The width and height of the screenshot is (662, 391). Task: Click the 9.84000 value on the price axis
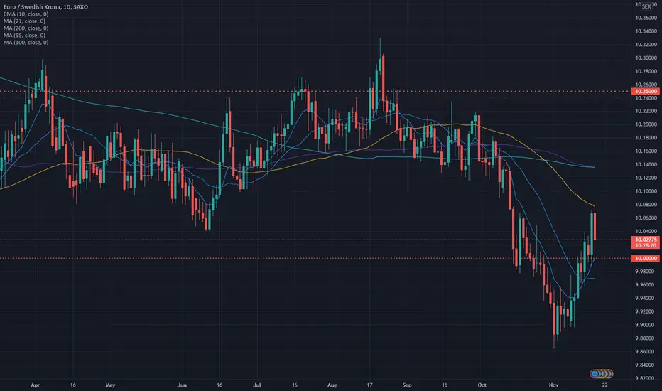coord(646,365)
